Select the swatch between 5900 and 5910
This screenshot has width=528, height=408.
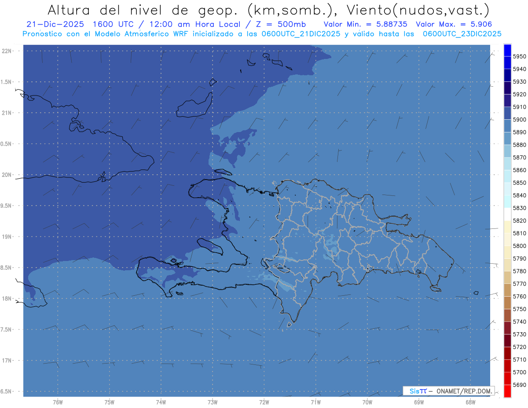(x=507, y=113)
